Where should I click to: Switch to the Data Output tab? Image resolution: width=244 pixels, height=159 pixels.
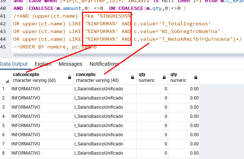click(x=14, y=64)
